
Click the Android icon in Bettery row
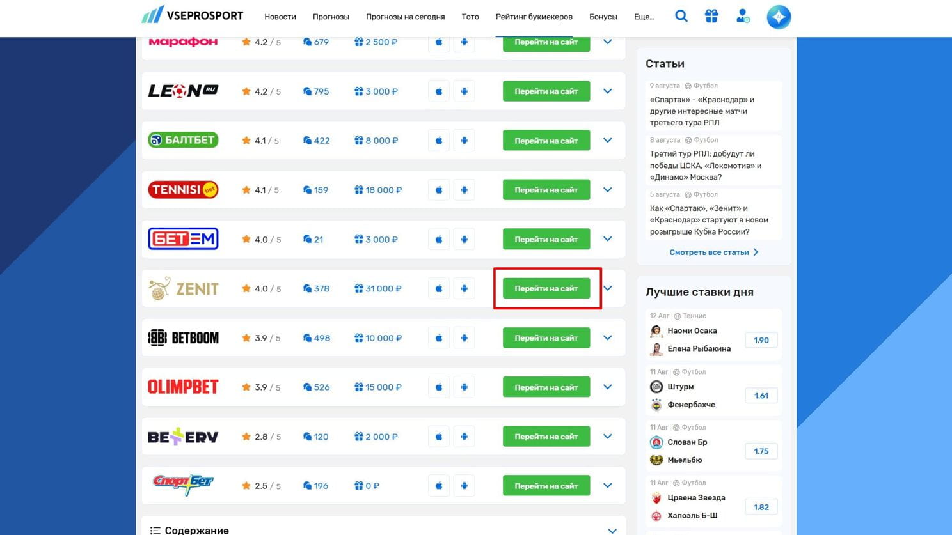point(464,437)
